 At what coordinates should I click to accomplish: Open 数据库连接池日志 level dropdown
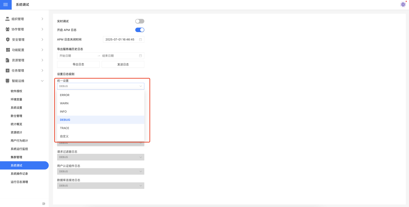coord(101,186)
